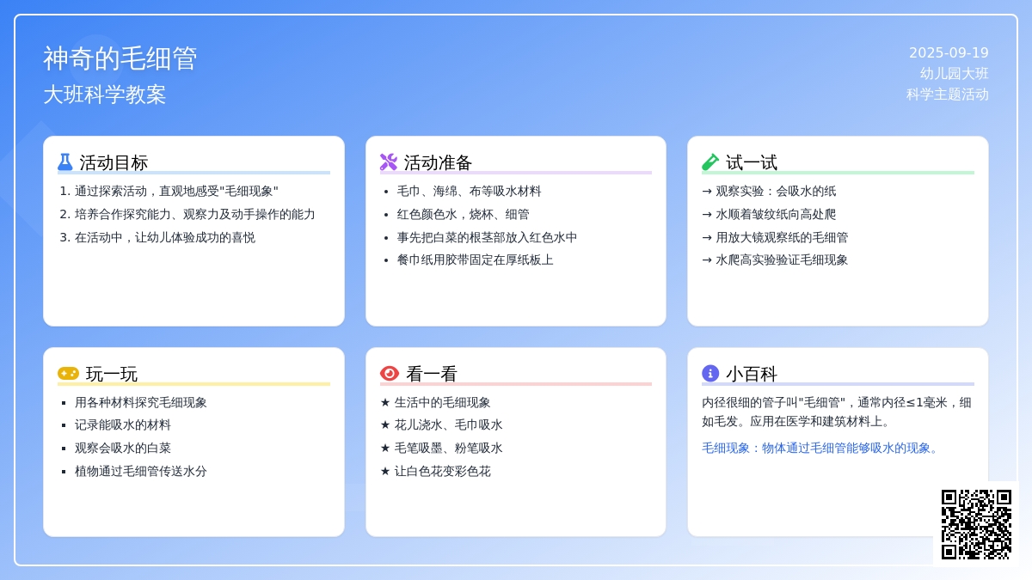
Task: Click the purple info icon beside 小百科
Action: click(x=710, y=373)
